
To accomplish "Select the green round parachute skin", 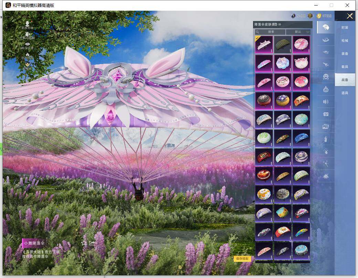I will 264,138.
